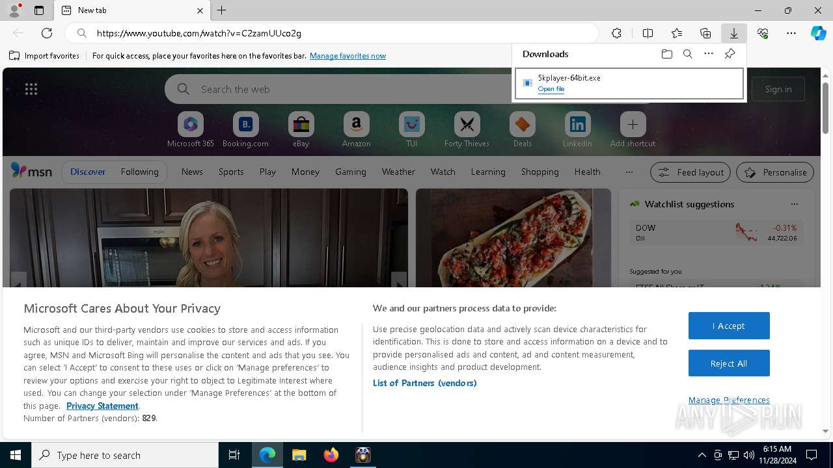The width and height of the screenshot is (833, 468).
Task: Open eBay shortcut
Action: click(301, 130)
